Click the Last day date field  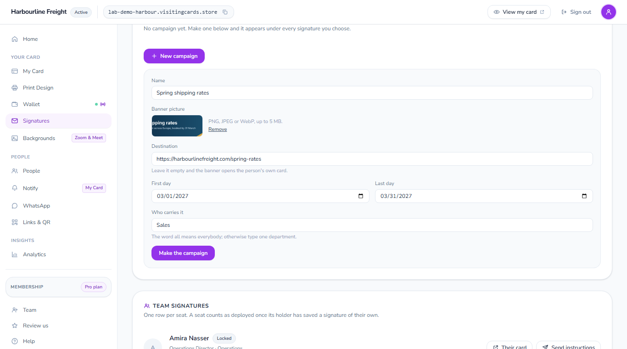pyautogui.click(x=484, y=196)
